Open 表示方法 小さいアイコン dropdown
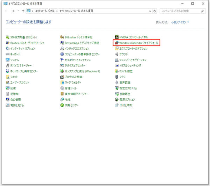This screenshot has height=186, width=210. pos(180,22)
